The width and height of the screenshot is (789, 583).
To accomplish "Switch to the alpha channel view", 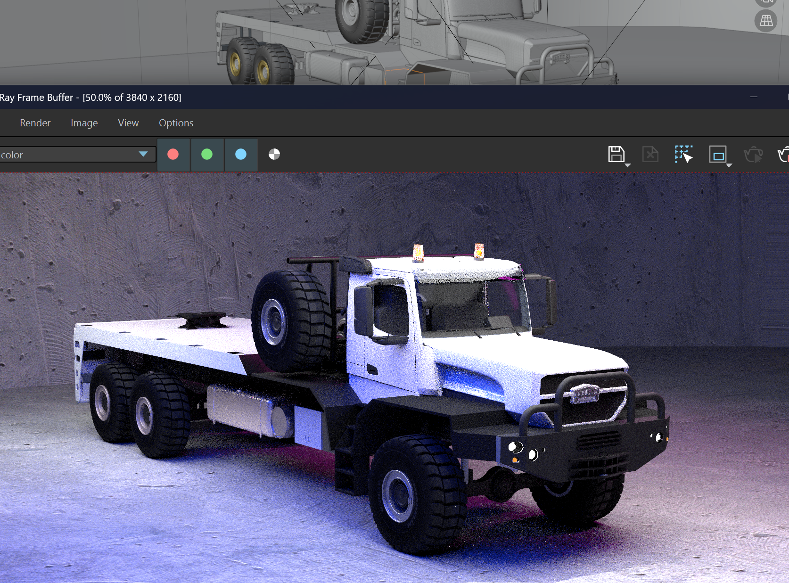I will (274, 155).
